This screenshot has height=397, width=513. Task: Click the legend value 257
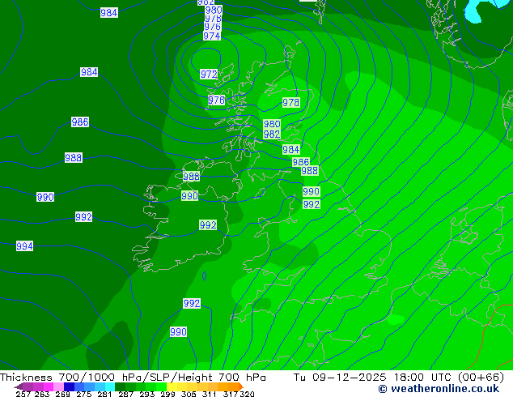point(23,394)
